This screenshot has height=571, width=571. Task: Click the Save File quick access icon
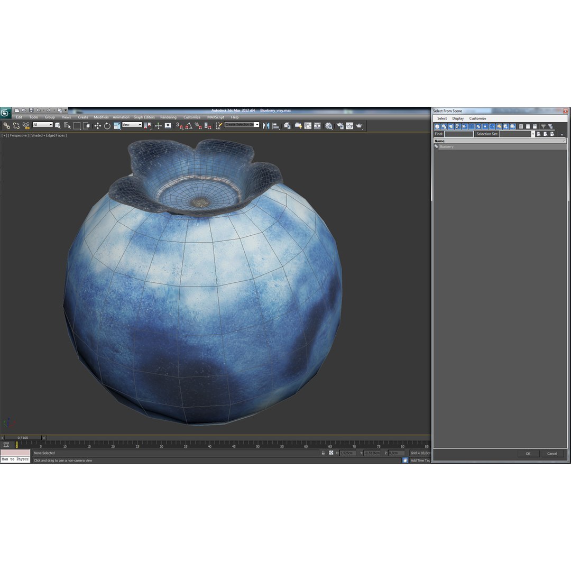tap(31, 110)
